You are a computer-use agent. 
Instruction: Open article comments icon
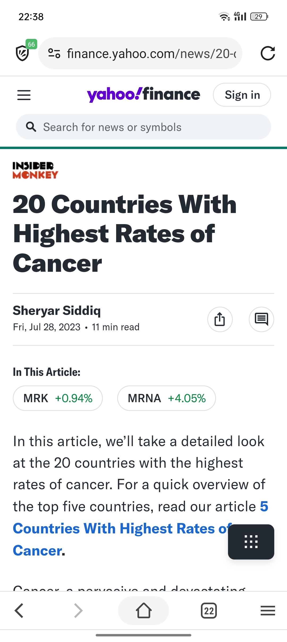261,319
